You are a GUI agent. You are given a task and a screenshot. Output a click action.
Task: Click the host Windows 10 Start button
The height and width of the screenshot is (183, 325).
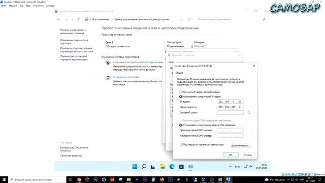pyautogui.click(x=4, y=179)
